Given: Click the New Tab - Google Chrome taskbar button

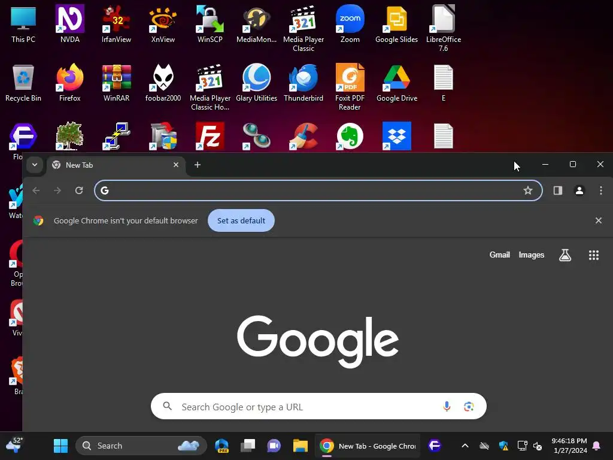Looking at the screenshot, I should coord(367,446).
